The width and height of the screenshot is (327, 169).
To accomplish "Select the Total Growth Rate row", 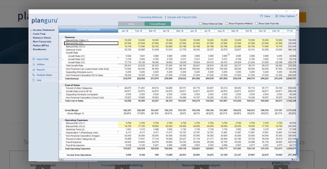I will (x=74, y=66).
